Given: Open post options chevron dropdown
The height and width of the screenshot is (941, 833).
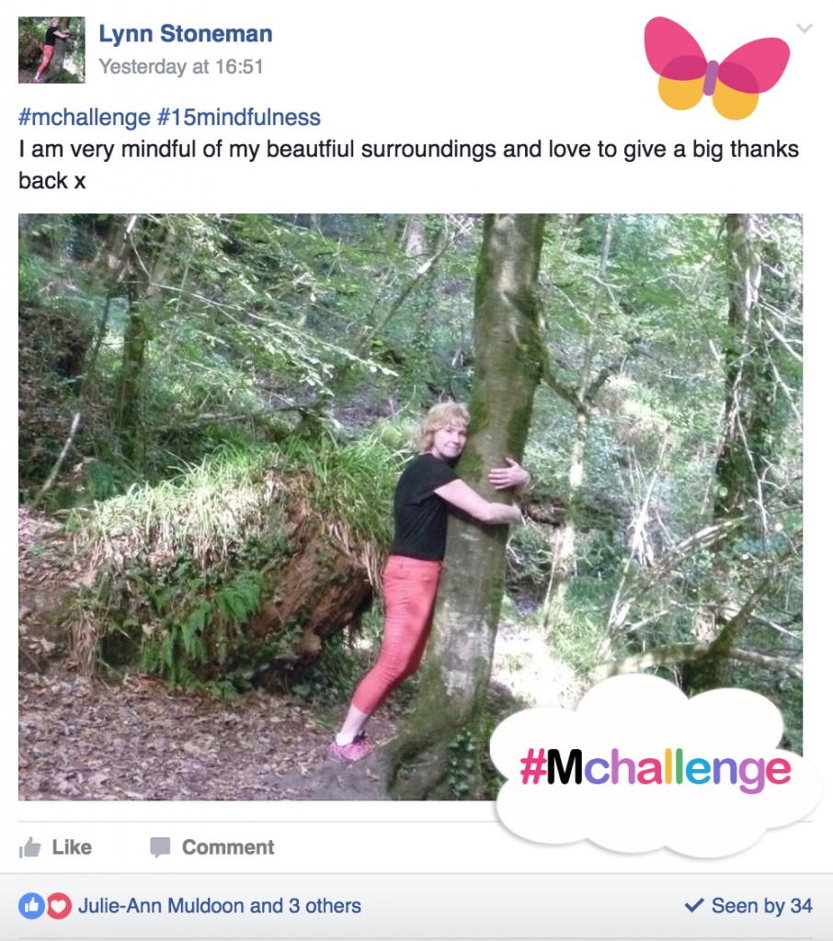Looking at the screenshot, I should (804, 28).
